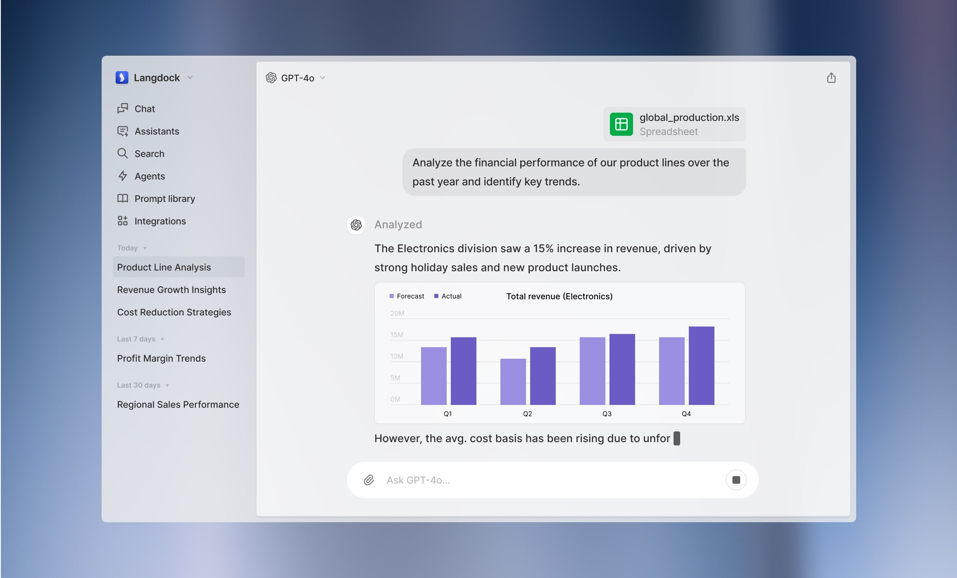957x578 pixels.
Task: Open the Assistants menu item
Action: [x=157, y=131]
